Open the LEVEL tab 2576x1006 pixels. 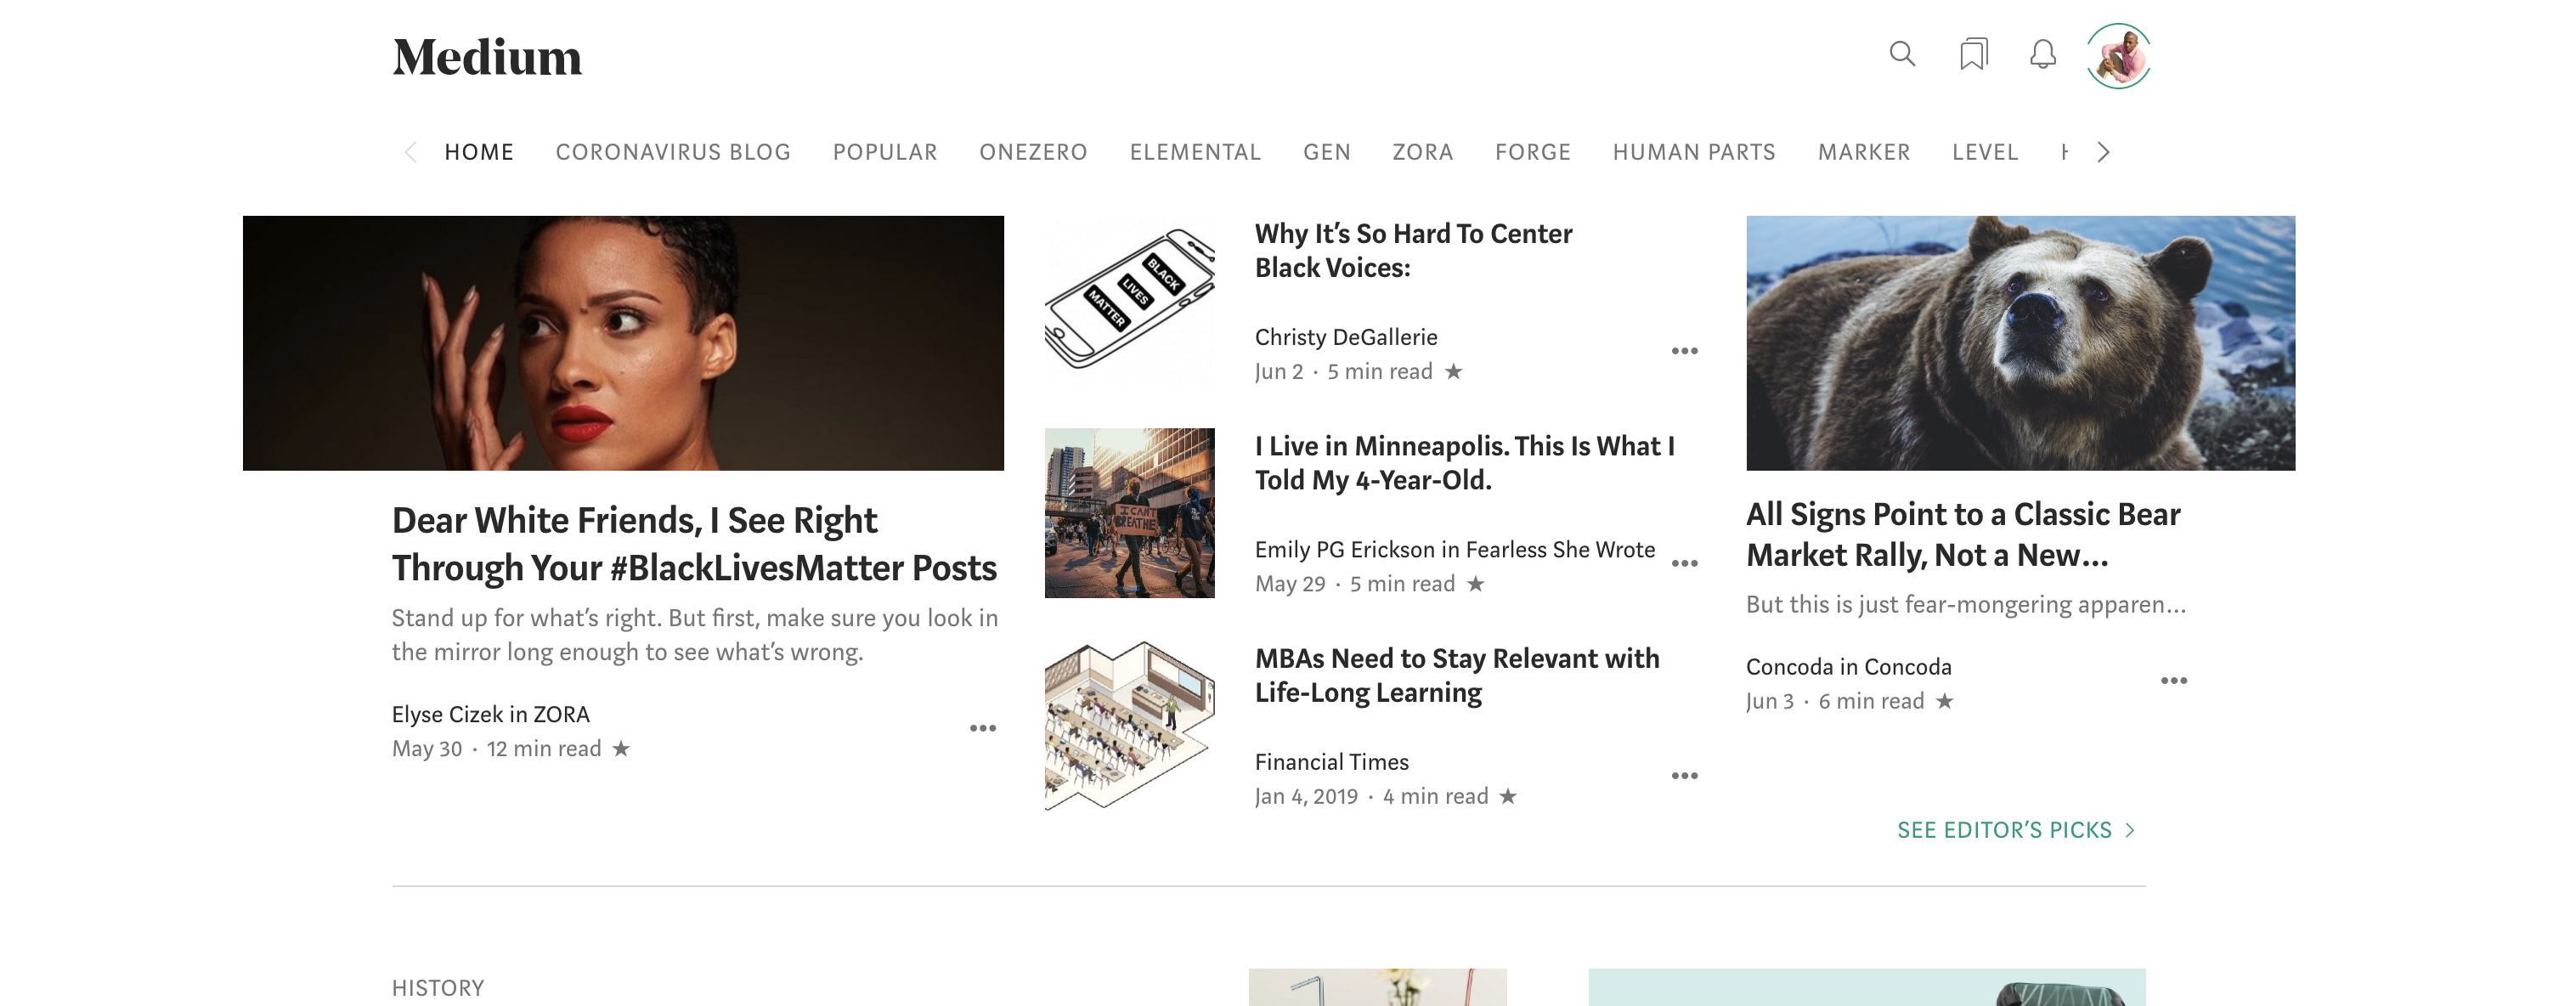tap(1985, 152)
